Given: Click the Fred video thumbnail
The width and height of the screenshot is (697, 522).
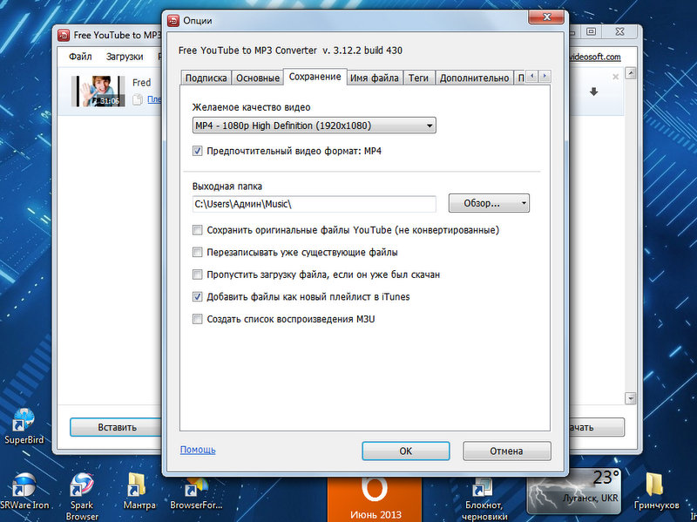Looking at the screenshot, I should pyautogui.click(x=98, y=92).
